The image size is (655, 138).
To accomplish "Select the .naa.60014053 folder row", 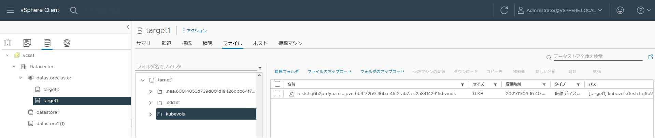I will click(206, 91).
